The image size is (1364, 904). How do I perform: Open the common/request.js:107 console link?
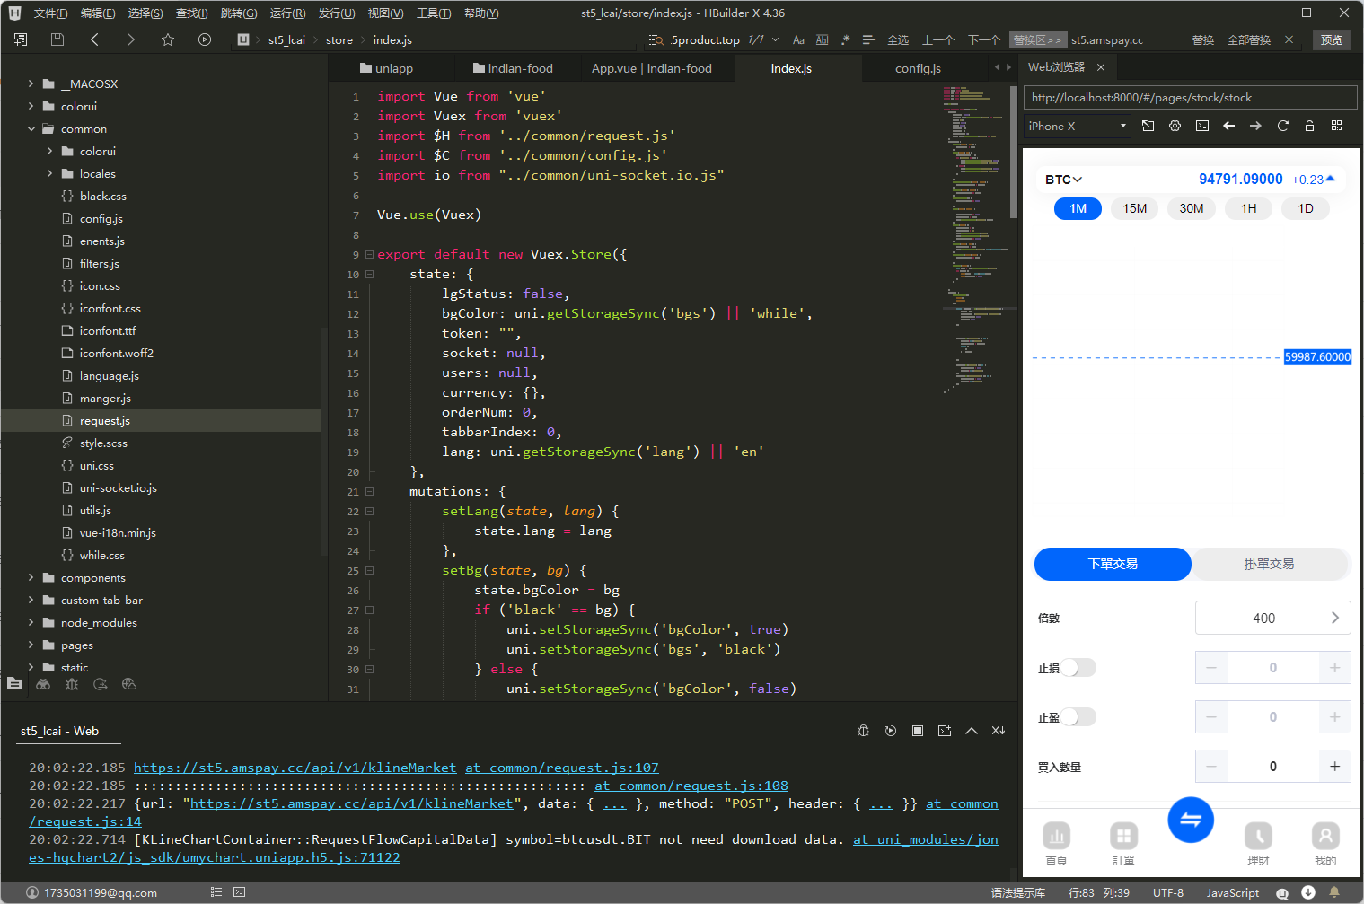[561, 768]
